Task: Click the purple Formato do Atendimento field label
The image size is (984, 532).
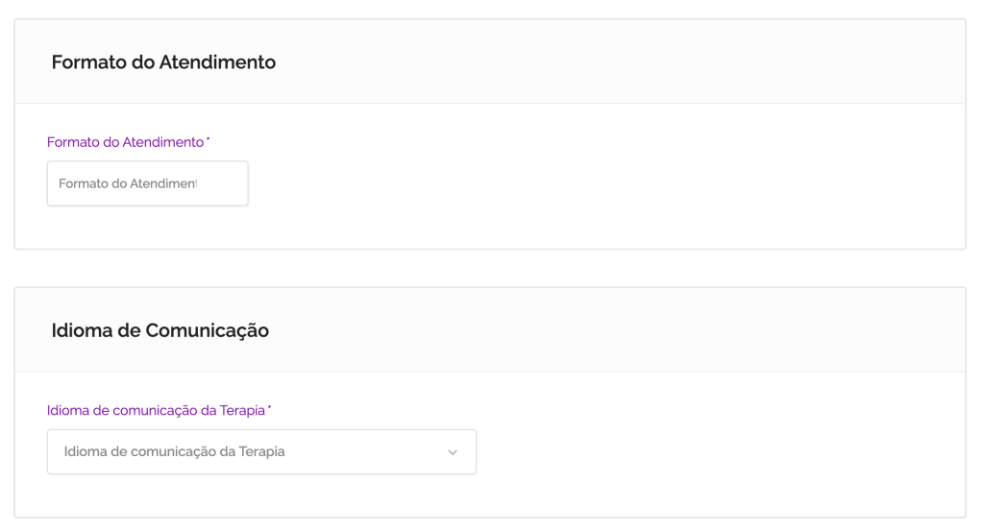Action: [x=125, y=142]
